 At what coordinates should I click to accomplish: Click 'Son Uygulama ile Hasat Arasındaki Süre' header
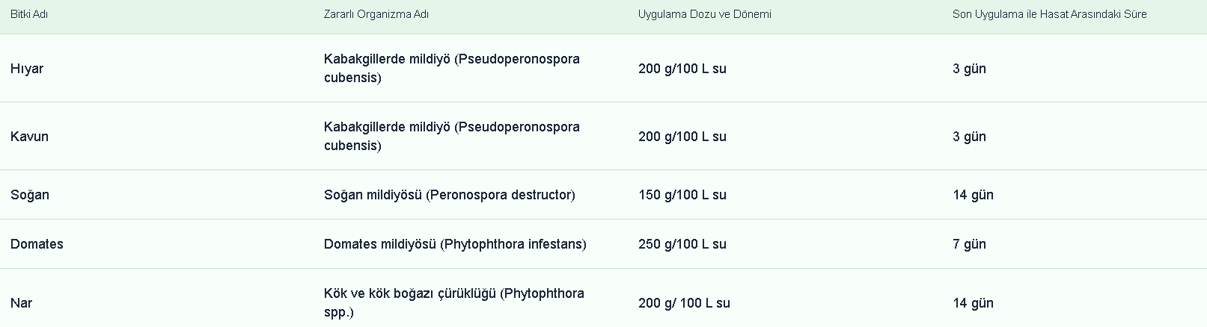tap(1049, 14)
